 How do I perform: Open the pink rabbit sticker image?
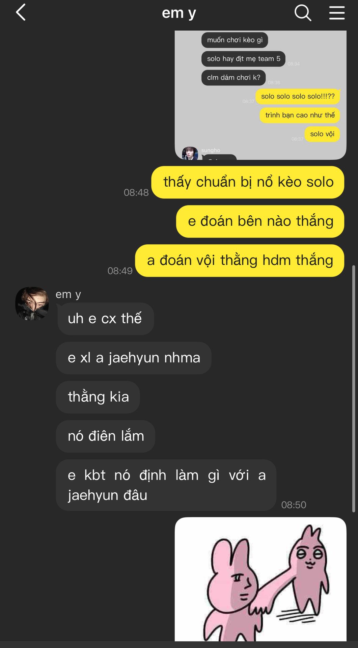260,579
